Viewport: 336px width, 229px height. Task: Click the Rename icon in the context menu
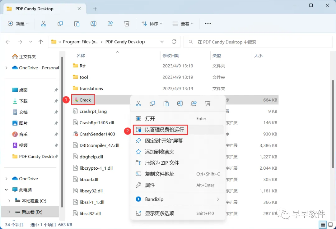click(x=180, y=103)
